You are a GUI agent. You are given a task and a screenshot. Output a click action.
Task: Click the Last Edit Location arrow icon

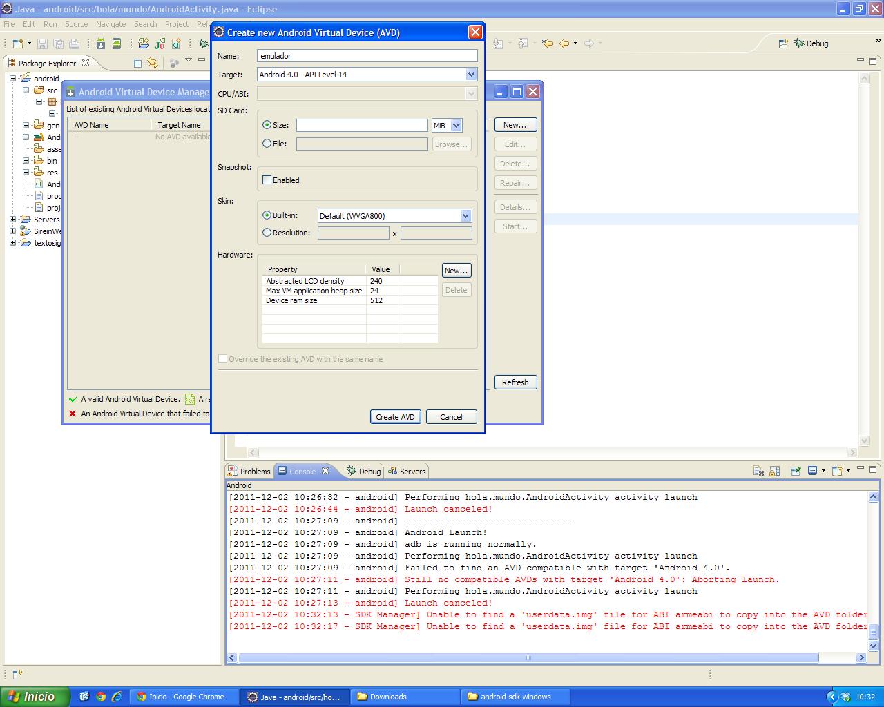(x=548, y=43)
